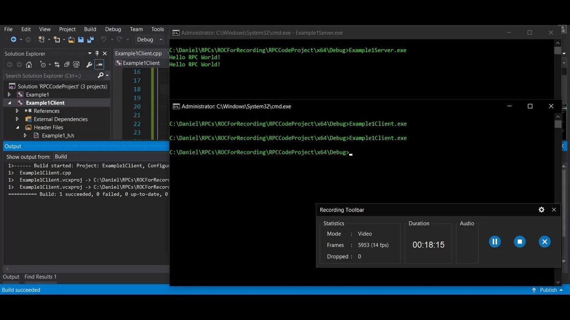Click the lower cmd window vertical scrollbar thumb
Viewport: 570px width, 320px height.
coord(558,124)
